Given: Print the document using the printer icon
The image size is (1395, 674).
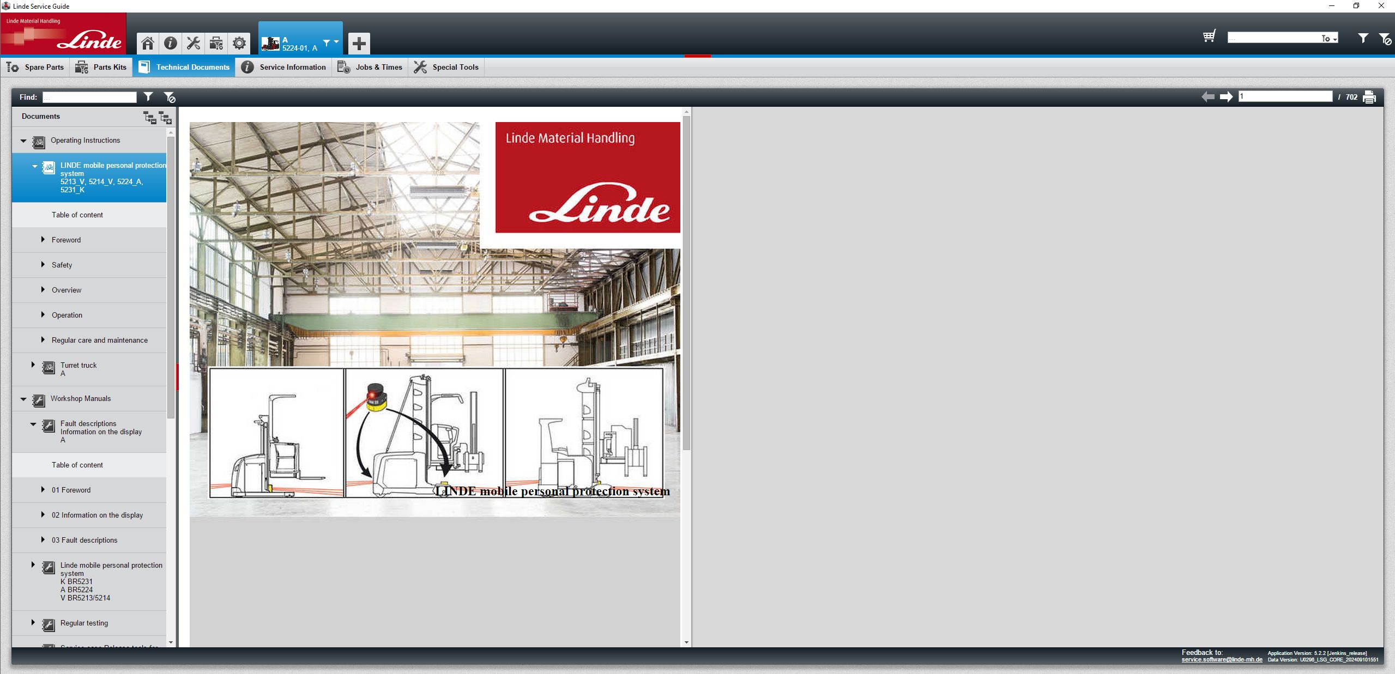Looking at the screenshot, I should [x=1370, y=96].
